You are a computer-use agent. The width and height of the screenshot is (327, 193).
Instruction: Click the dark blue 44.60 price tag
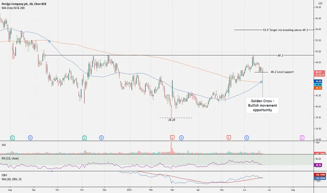[318, 81]
